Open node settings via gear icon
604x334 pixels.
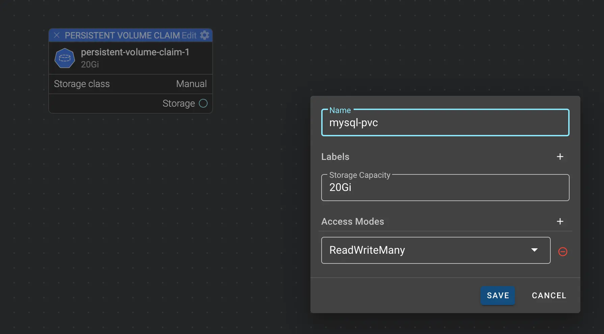(x=205, y=35)
